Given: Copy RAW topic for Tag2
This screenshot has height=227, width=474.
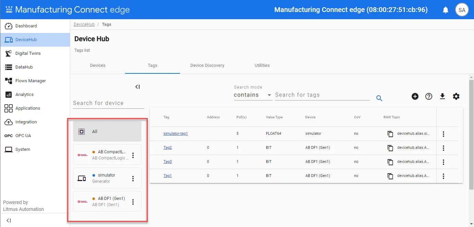Looking at the screenshot, I should click(x=390, y=148).
